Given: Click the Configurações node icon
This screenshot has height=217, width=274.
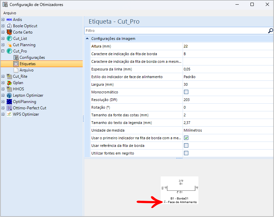Looking at the screenshot, I should tap(16, 57).
